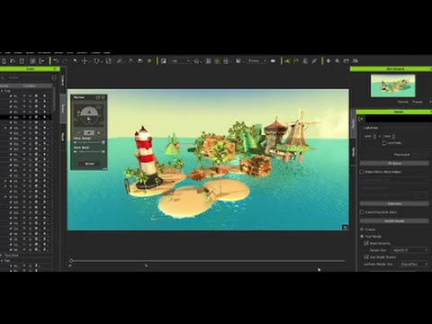Image resolution: width=432 pixels, height=324 pixels.
Task: Click the green runner animation icon
Action: click(287, 61)
